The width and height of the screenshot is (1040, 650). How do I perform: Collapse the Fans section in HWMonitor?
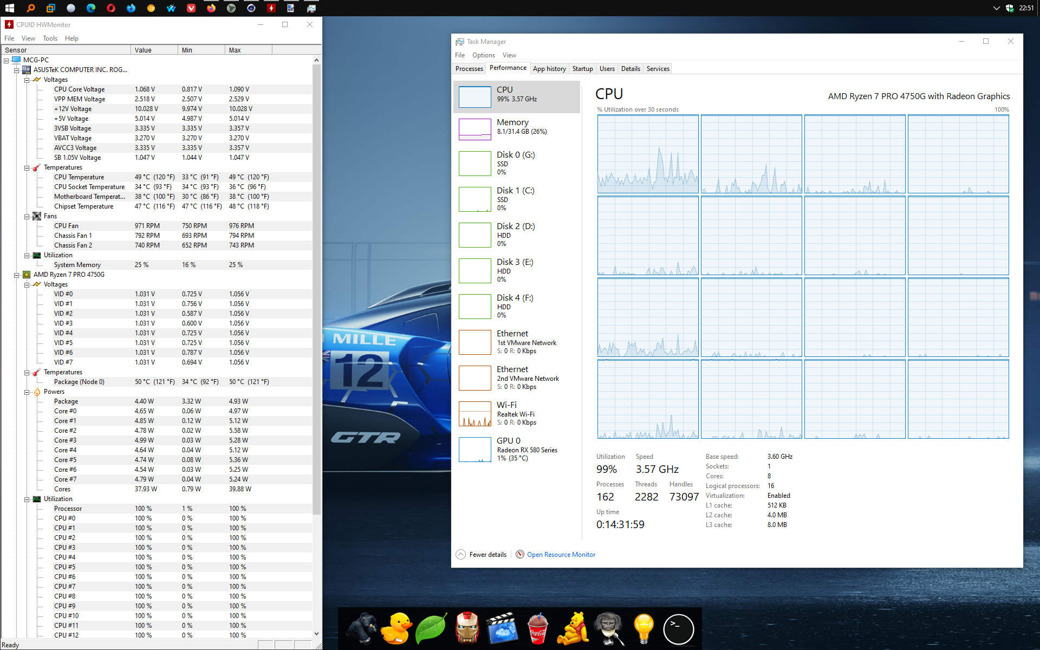tap(27, 216)
